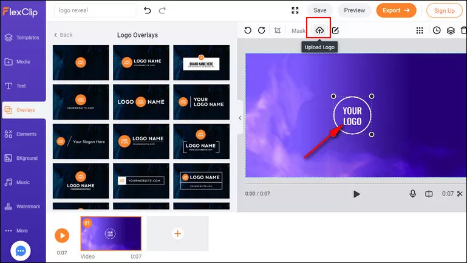The height and width of the screenshot is (263, 467).
Task: Click the preview progress bar under canvas
Action: (356, 183)
